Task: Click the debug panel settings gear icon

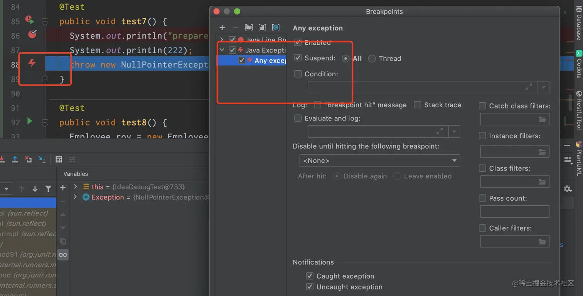Action: (568, 189)
